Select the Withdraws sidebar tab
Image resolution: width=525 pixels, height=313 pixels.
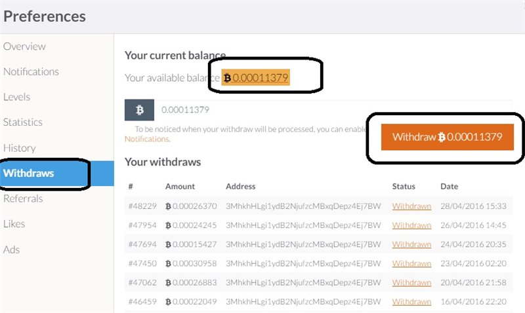[x=29, y=174]
